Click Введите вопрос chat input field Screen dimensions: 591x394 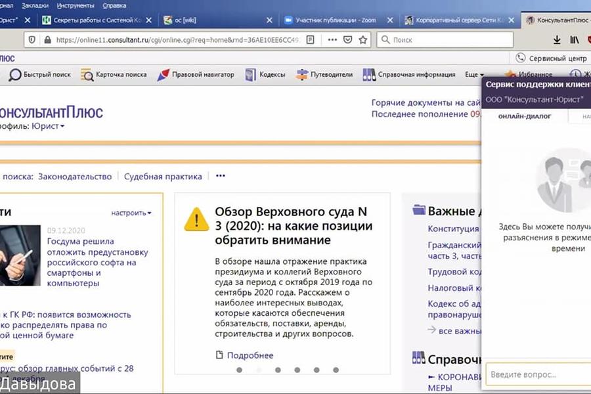tap(538, 374)
